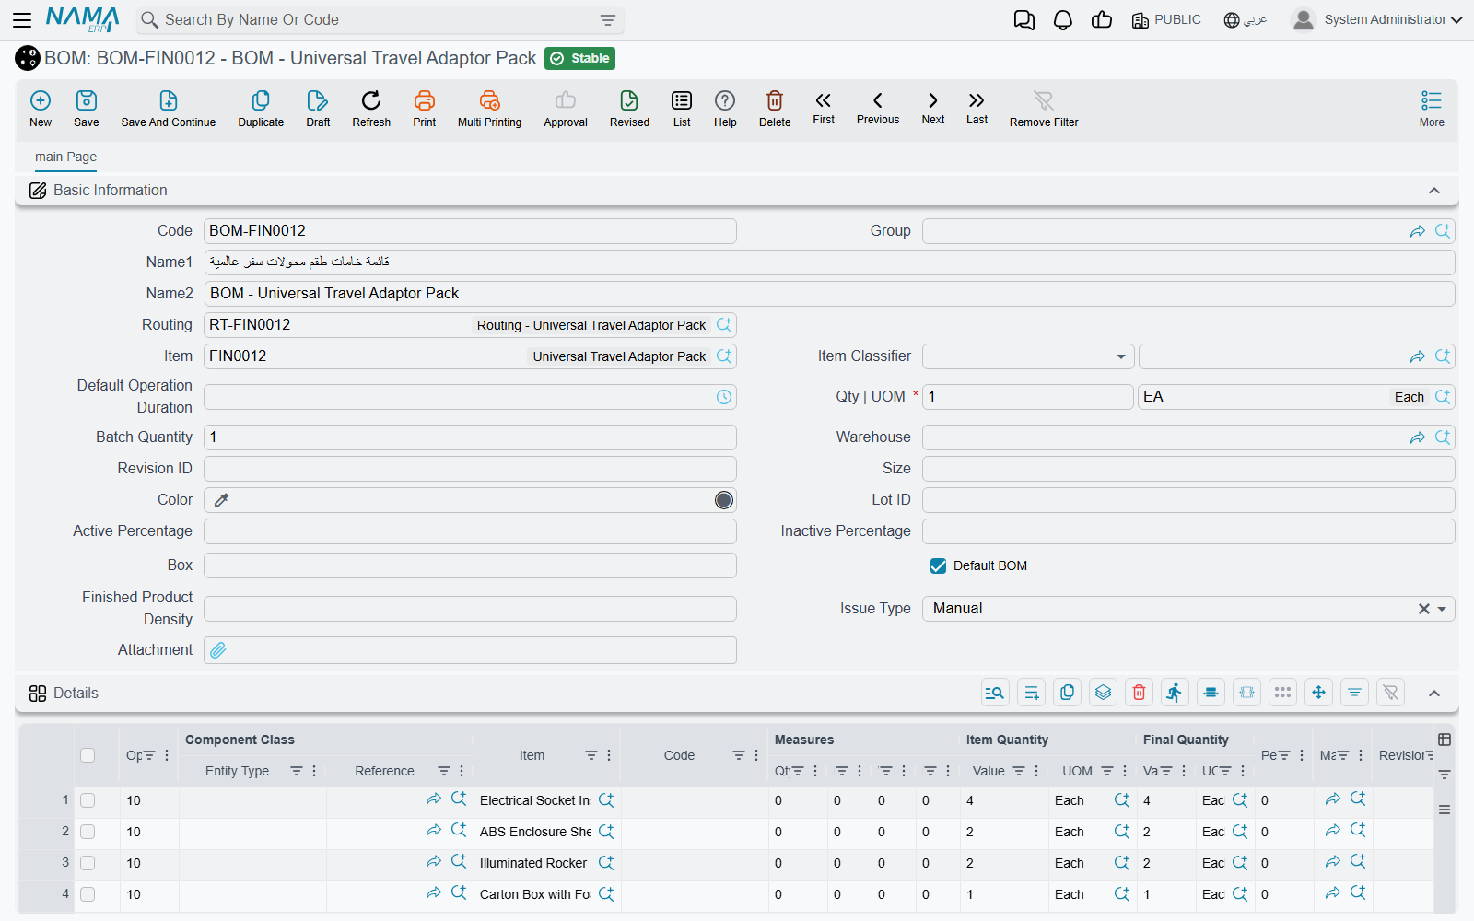Viewport: 1474px width, 921px height.
Task: Open the dark color swatch circle
Action: [x=724, y=500]
